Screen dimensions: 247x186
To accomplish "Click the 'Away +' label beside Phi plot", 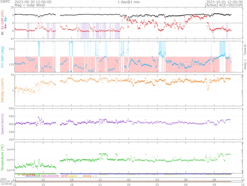I will (x=245, y=64).
